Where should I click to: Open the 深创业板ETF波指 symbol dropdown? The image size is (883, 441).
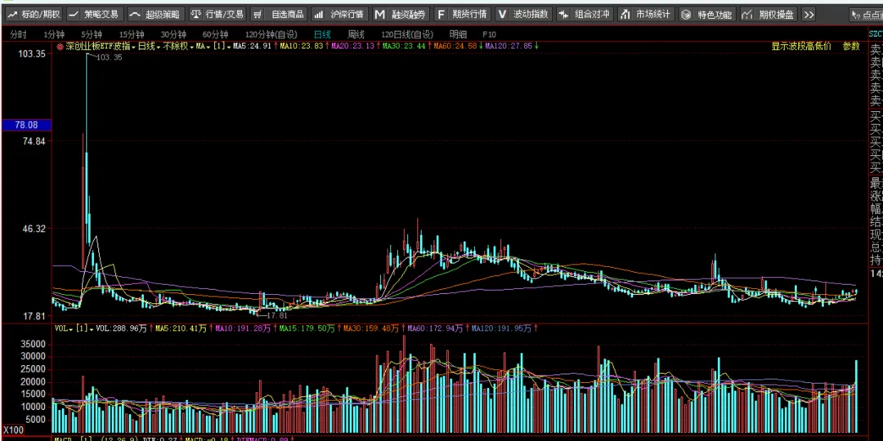coord(101,46)
